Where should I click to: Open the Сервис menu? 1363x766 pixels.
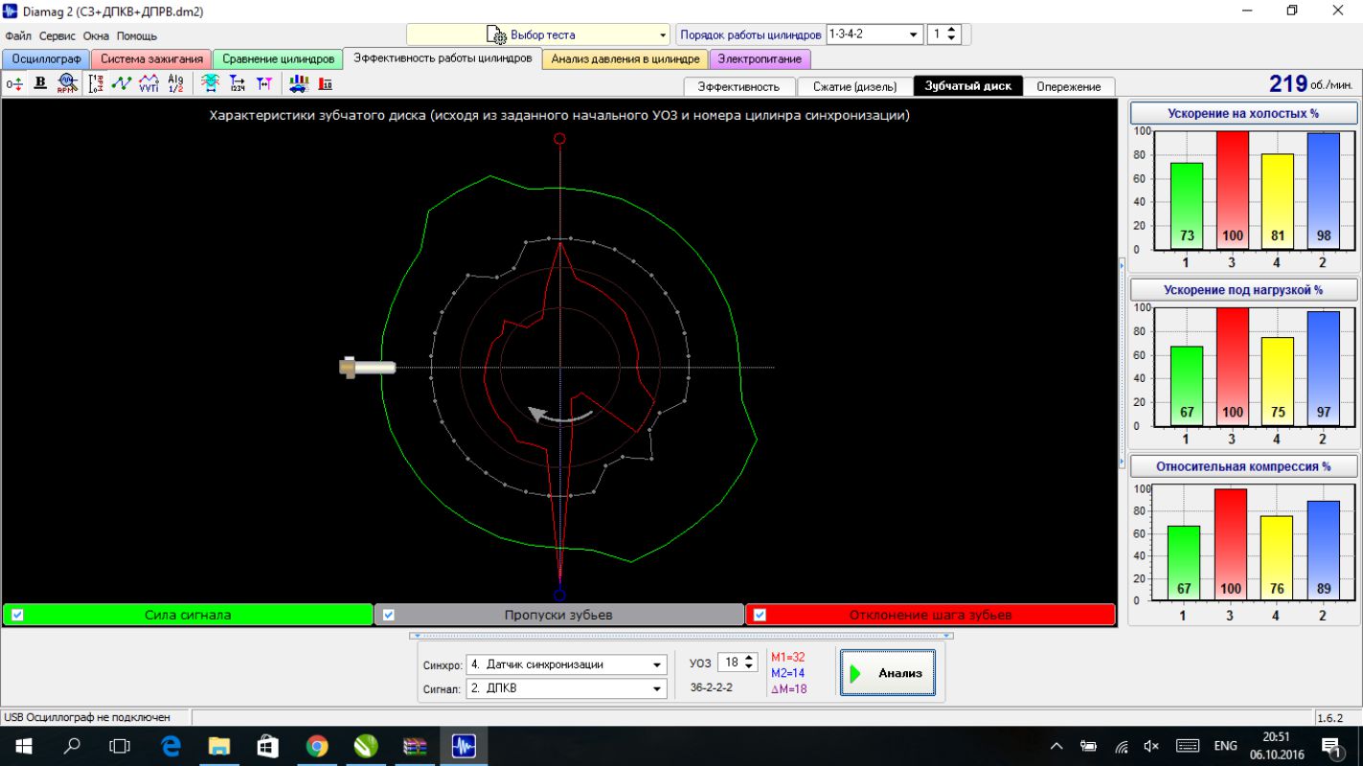(57, 35)
